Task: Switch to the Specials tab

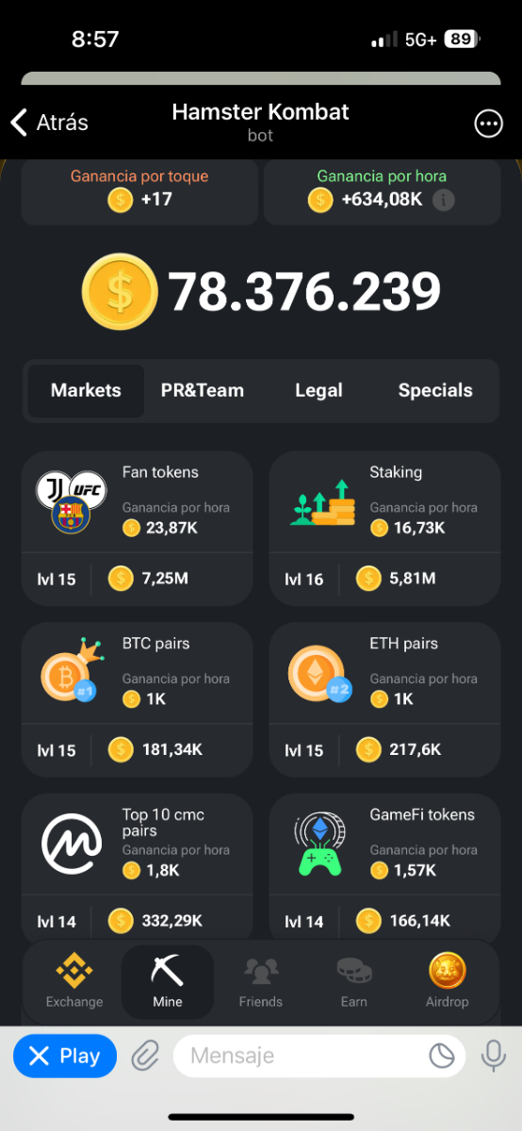Action: click(x=435, y=390)
